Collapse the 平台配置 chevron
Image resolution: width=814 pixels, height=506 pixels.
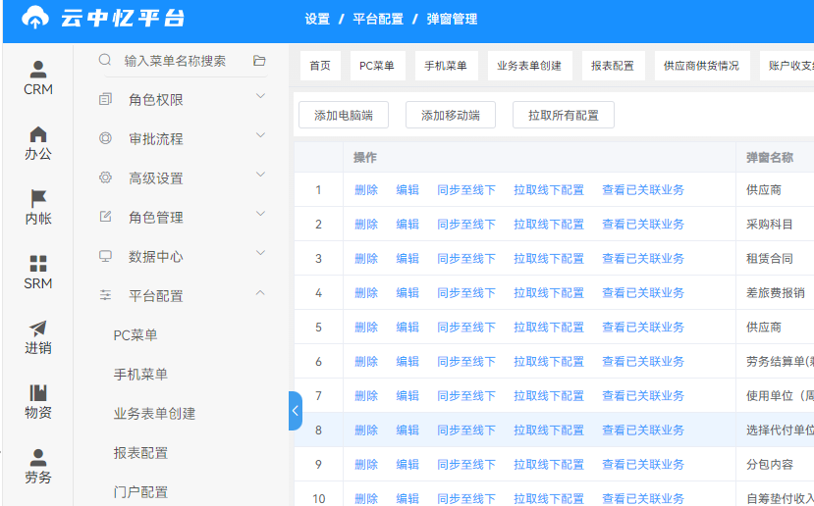point(260,292)
